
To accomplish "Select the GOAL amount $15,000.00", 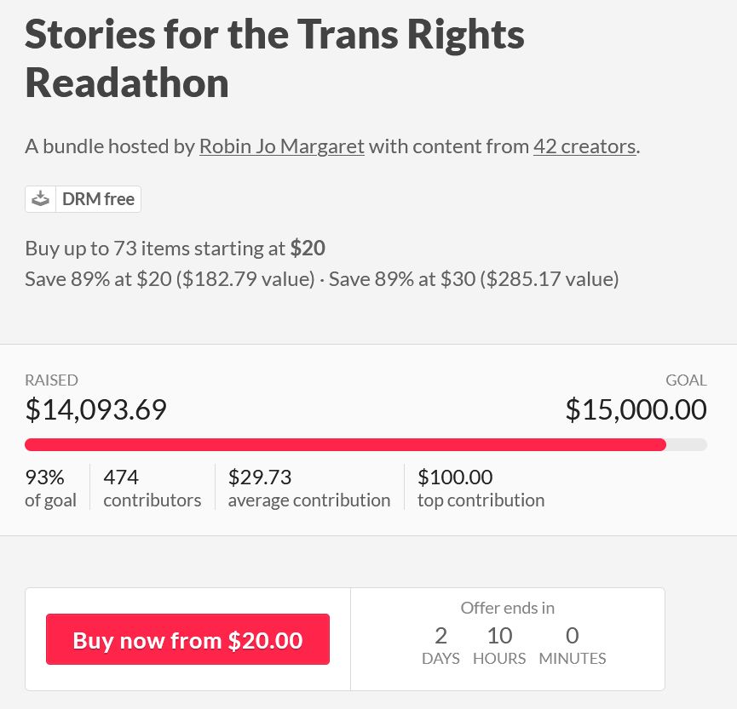I will (x=636, y=409).
